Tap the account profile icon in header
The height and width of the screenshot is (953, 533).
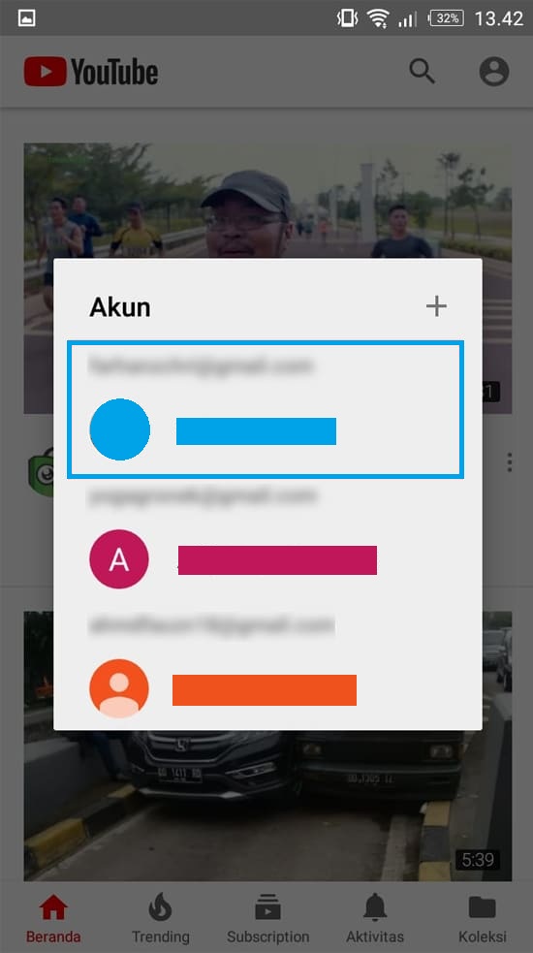point(494,72)
